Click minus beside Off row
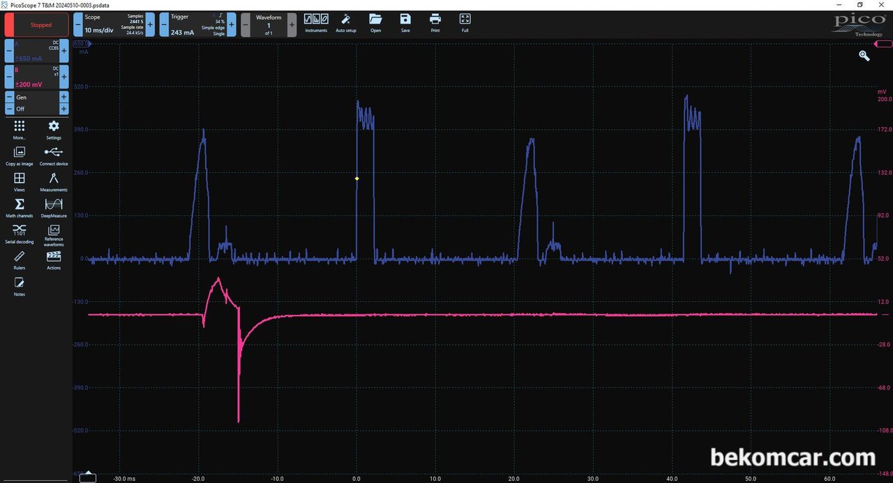This screenshot has height=483, width=893. point(9,109)
